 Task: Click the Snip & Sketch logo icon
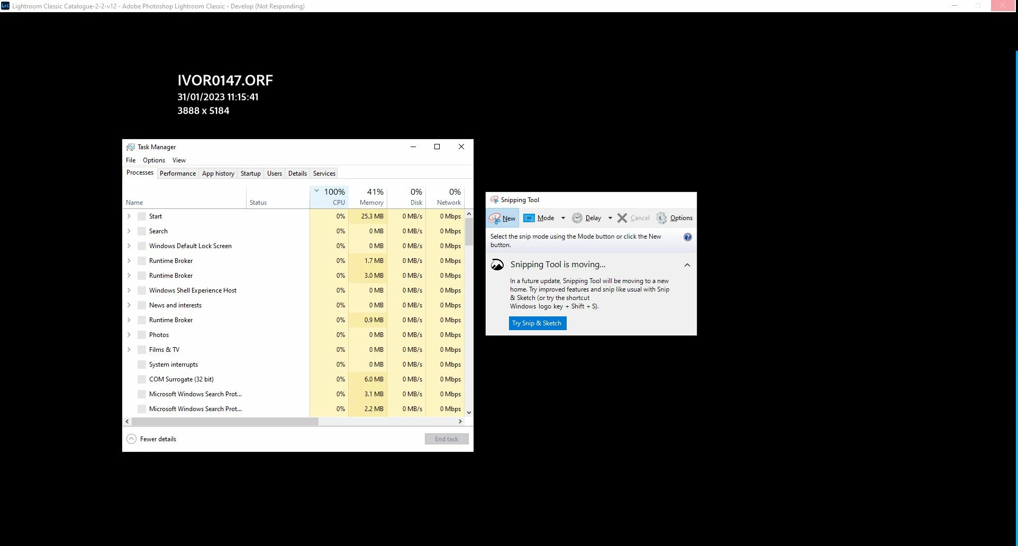[x=497, y=265]
